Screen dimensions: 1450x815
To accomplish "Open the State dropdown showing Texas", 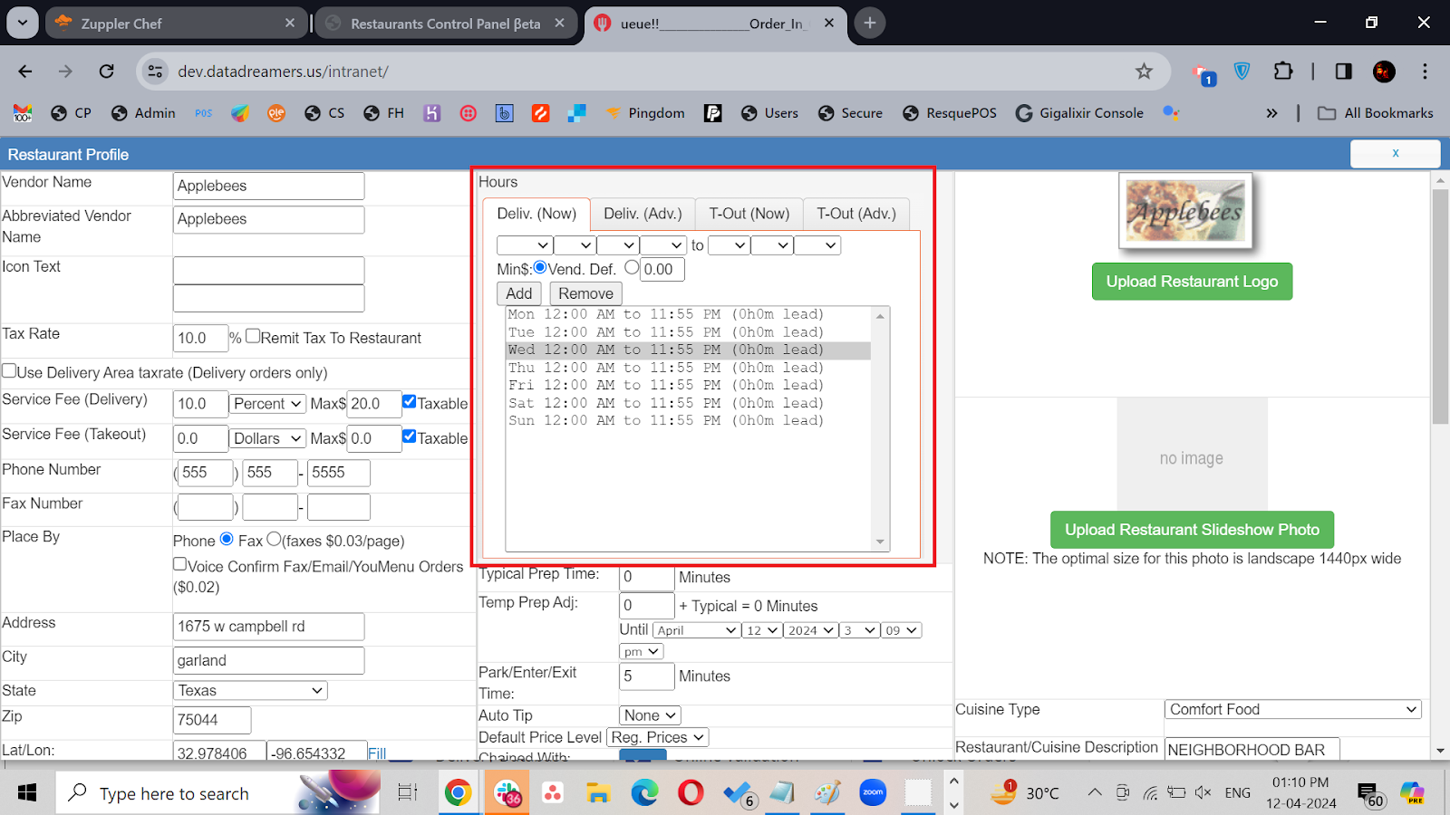I will tap(250, 691).
